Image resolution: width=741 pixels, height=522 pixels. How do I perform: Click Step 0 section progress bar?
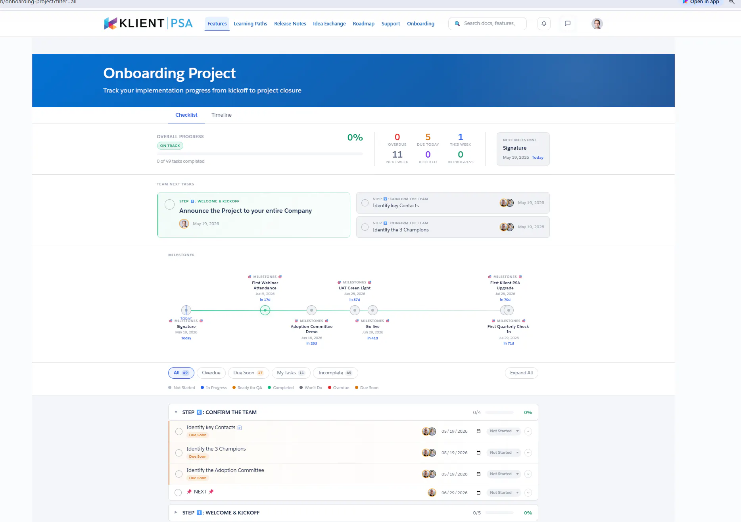point(499,412)
